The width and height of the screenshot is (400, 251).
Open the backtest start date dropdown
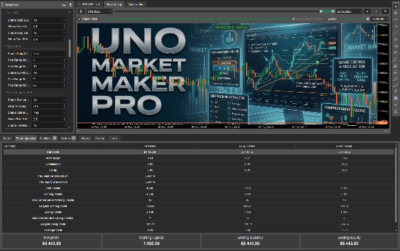[99, 11]
